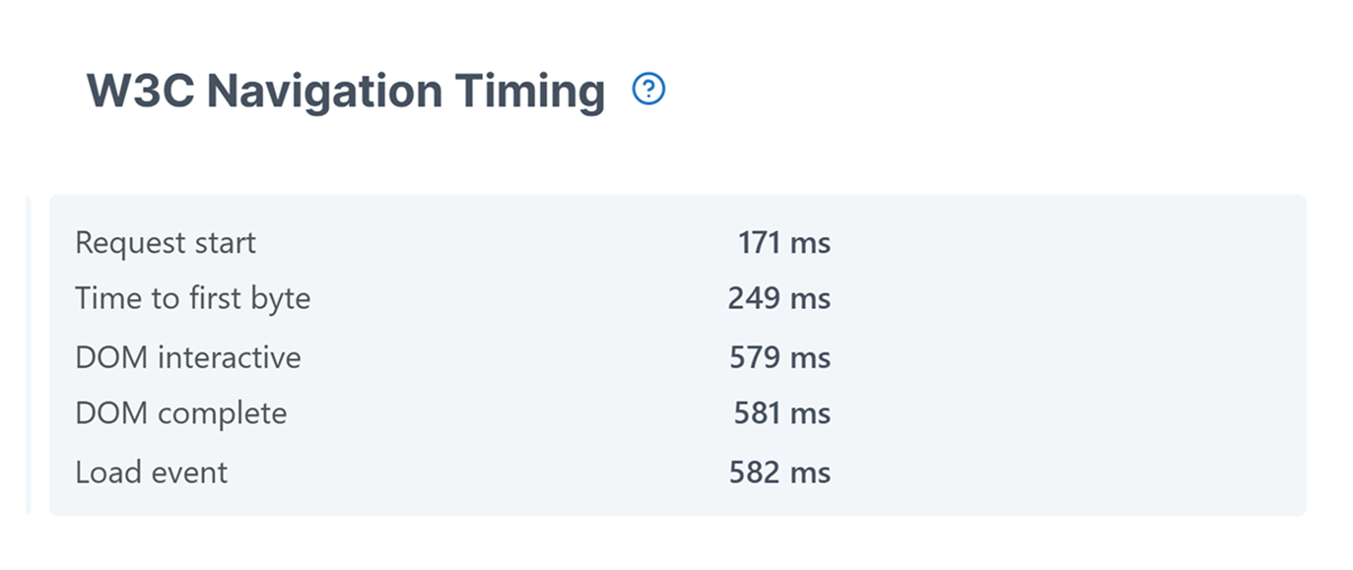
Task: Select the DOM complete label
Action: click(180, 412)
